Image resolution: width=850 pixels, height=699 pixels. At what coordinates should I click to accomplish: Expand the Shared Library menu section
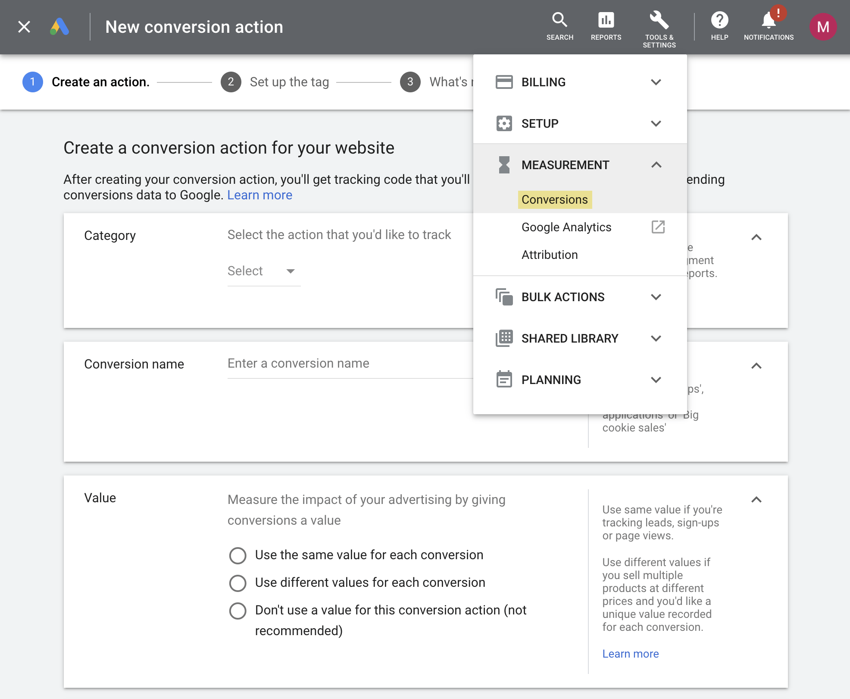[570, 338]
